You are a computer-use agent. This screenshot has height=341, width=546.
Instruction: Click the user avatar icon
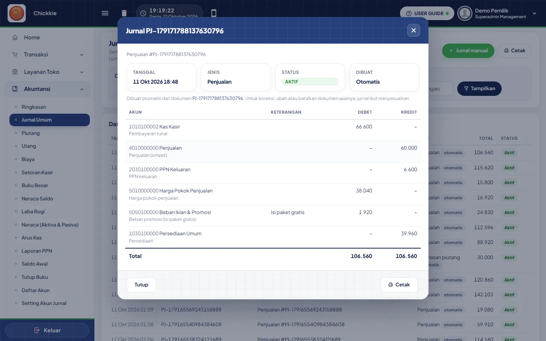tap(464, 13)
